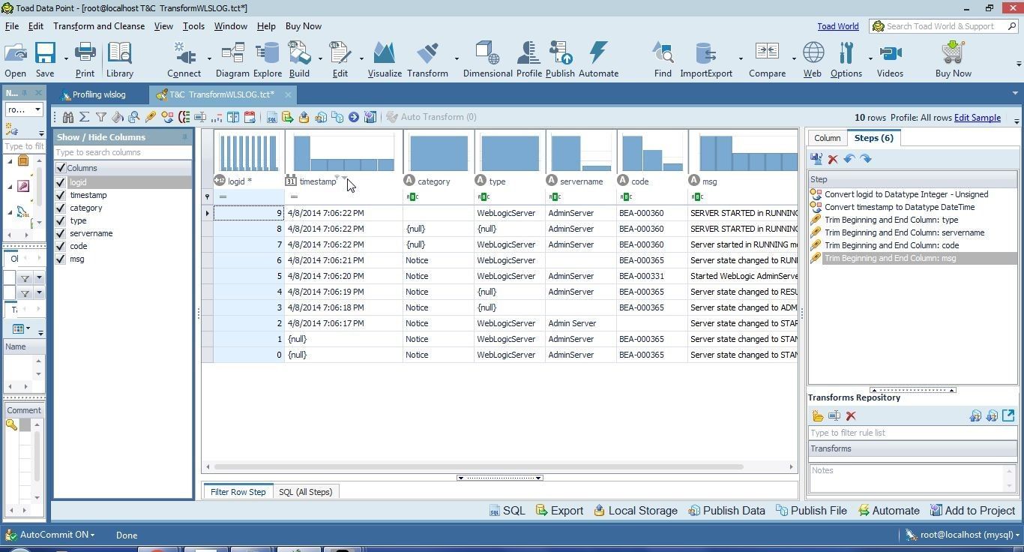Screen dimensions: 1024x552
Task: Open the ImportExport dropdown arrow
Action: [740, 58]
